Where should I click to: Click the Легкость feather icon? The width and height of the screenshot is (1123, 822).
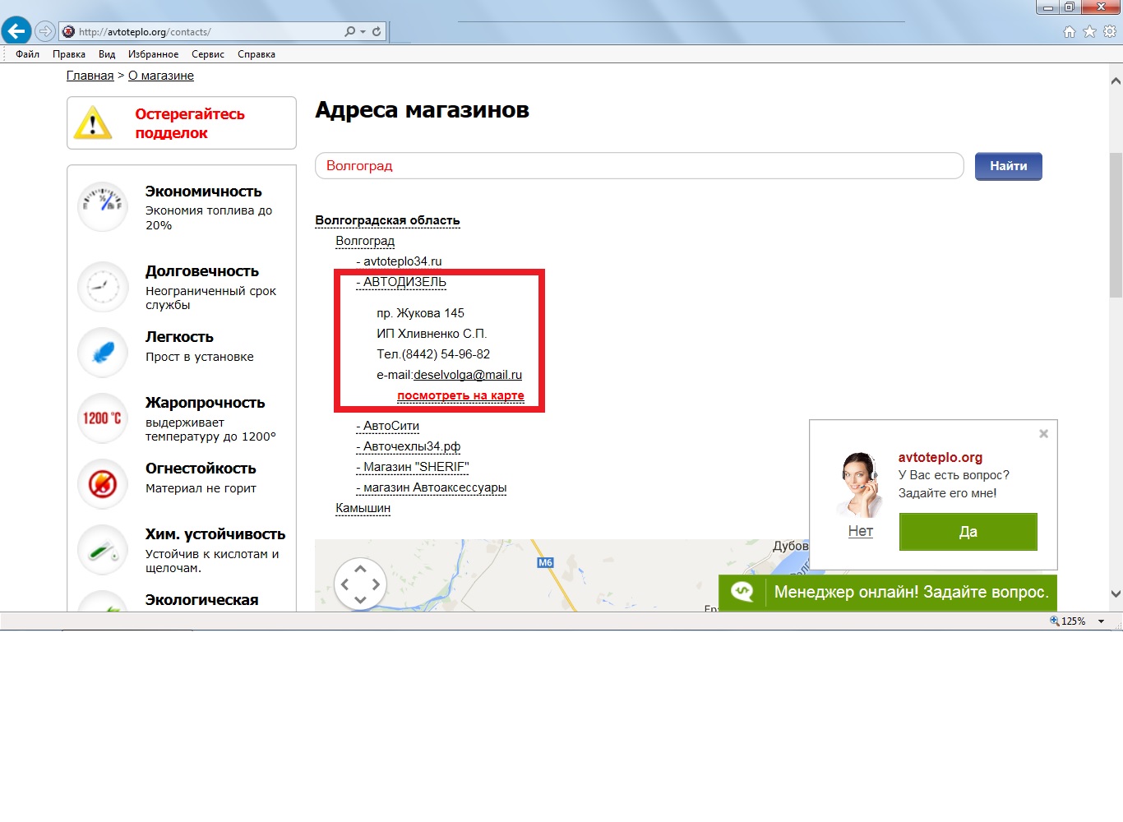(x=103, y=353)
